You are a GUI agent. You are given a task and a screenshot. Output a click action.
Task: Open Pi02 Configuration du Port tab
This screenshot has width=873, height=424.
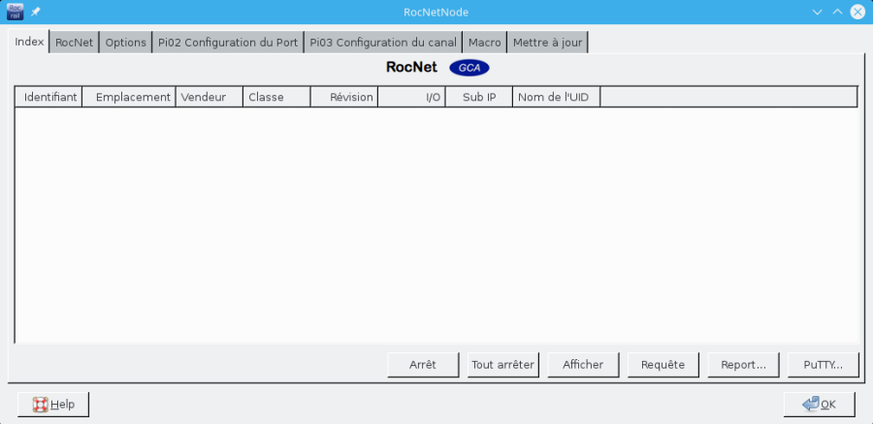pyautogui.click(x=228, y=43)
